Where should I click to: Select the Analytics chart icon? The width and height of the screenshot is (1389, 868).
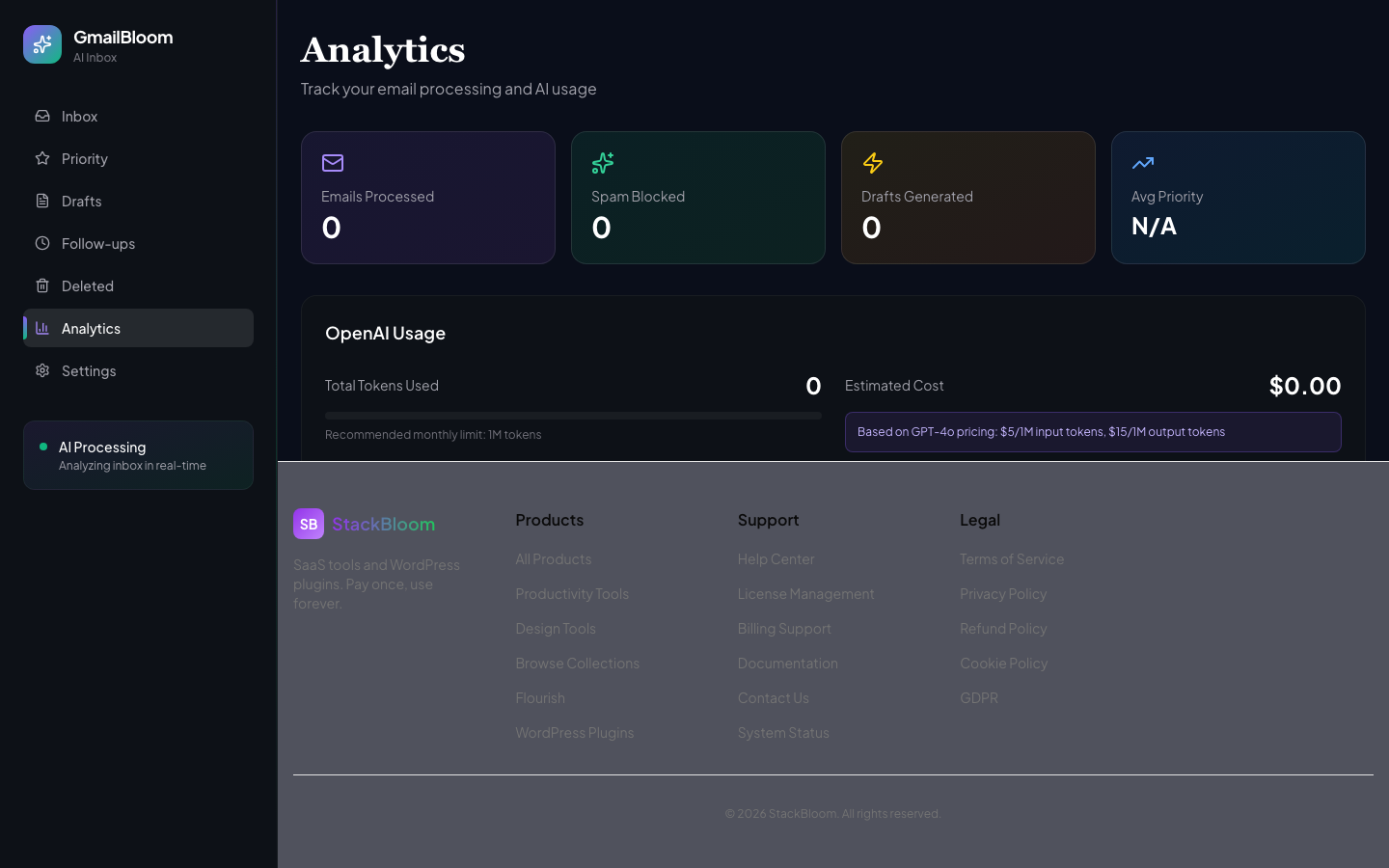pyautogui.click(x=41, y=328)
